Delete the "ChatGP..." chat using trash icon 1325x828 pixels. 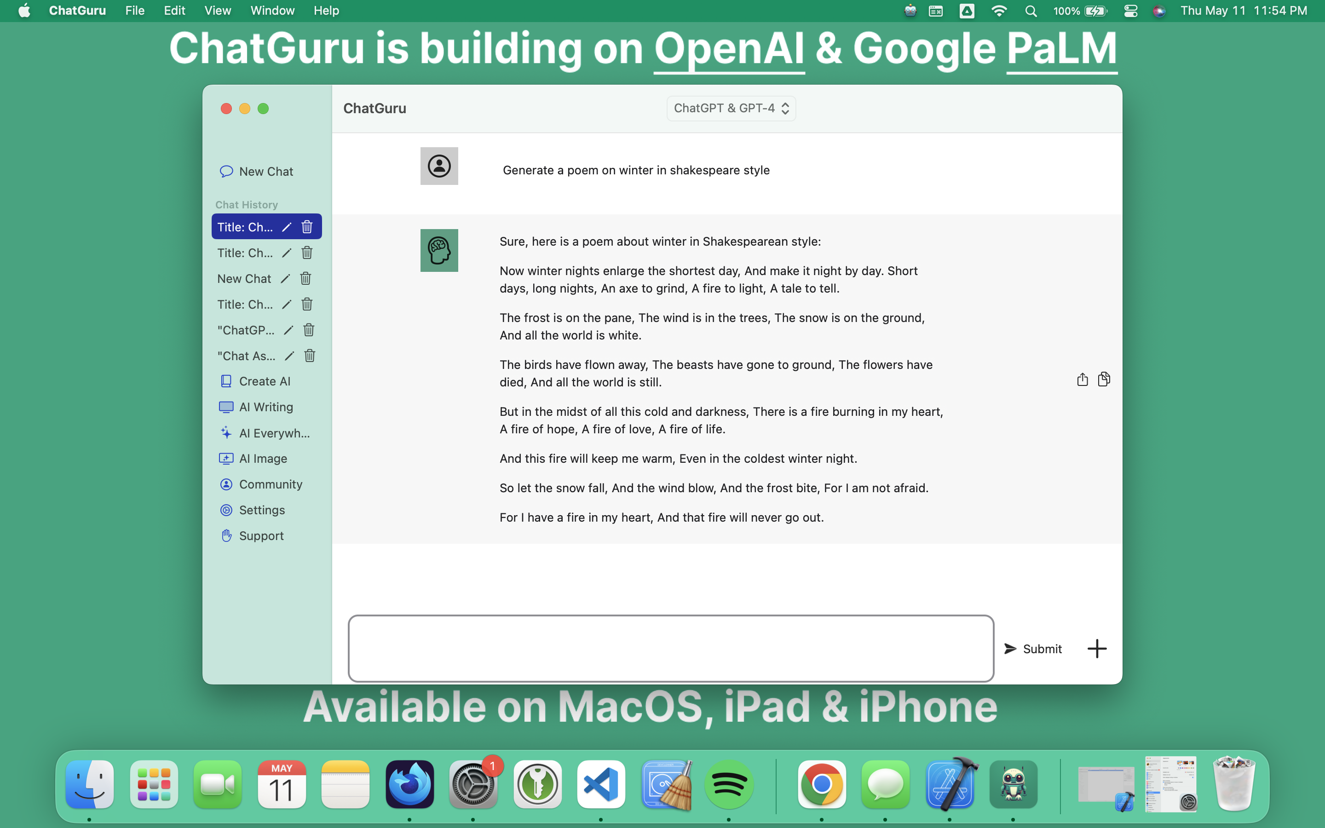pos(309,330)
